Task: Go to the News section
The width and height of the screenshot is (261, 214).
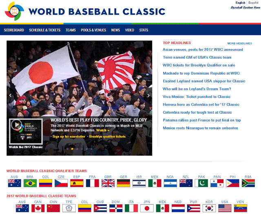Action: [x=115, y=30]
